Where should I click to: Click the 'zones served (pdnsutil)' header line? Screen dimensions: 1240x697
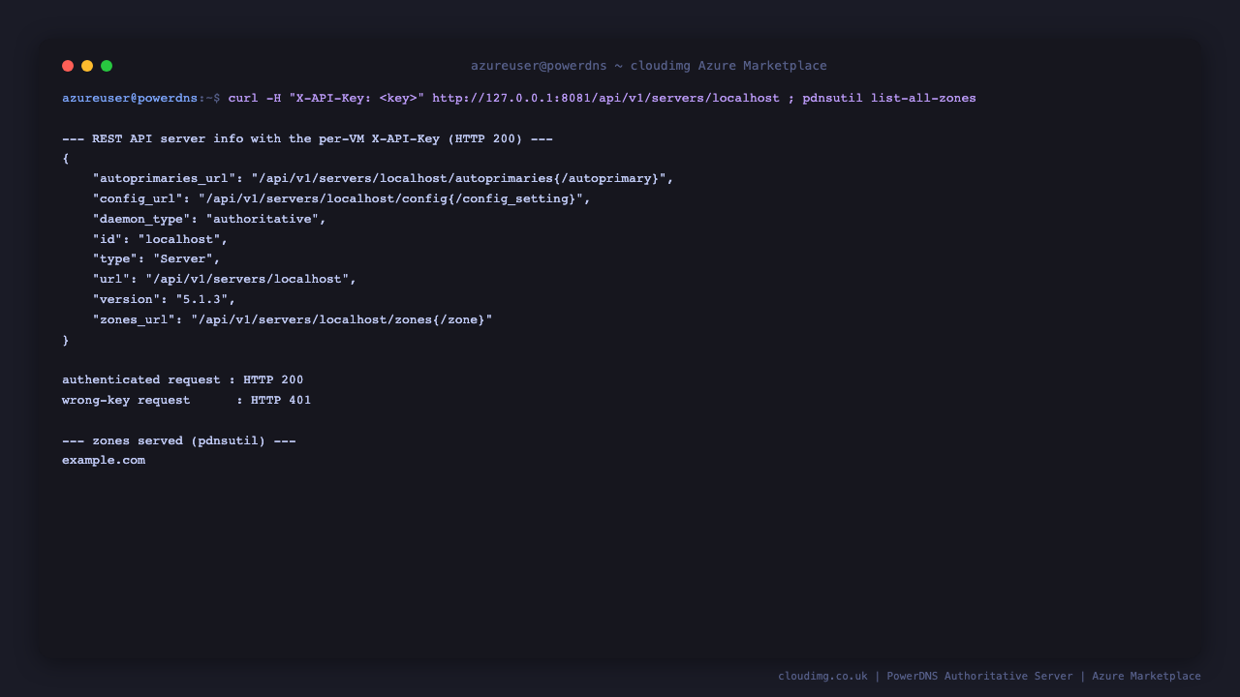pyautogui.click(x=179, y=440)
